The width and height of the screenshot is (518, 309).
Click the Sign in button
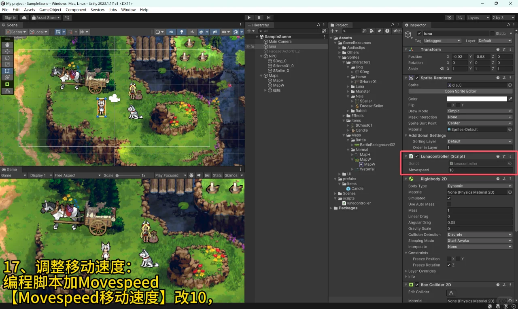point(10,18)
